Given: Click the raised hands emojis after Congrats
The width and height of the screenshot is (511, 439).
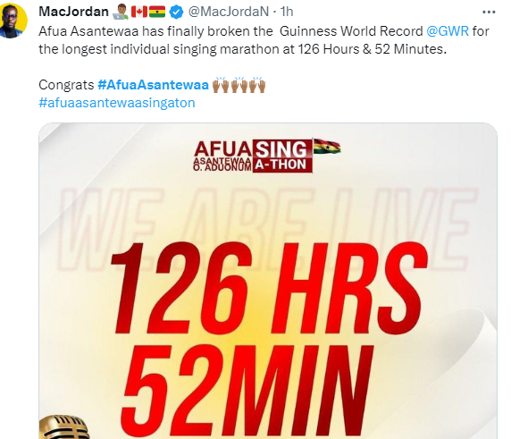Looking at the screenshot, I should [x=239, y=85].
